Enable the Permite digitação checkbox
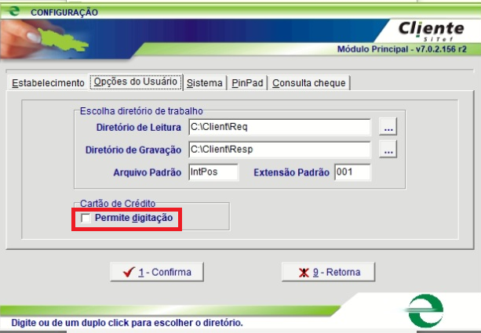Screen dimensions: 481x333 click(x=86, y=218)
